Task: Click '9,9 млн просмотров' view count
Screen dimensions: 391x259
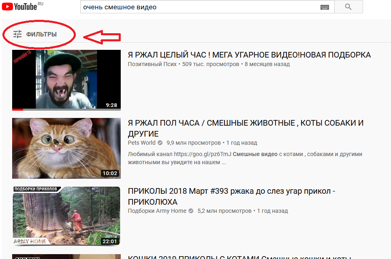Action: 194,143
